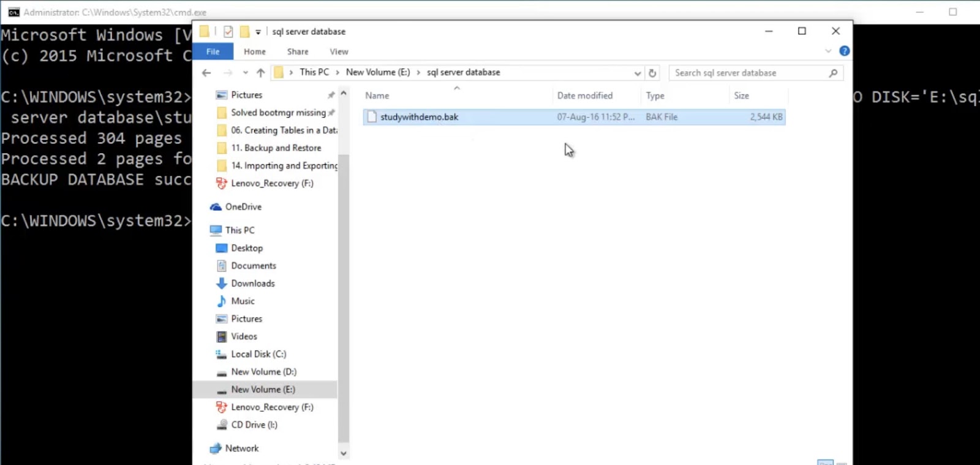Open Desktop under This PC
Image resolution: width=980 pixels, height=465 pixels.
[x=247, y=248]
